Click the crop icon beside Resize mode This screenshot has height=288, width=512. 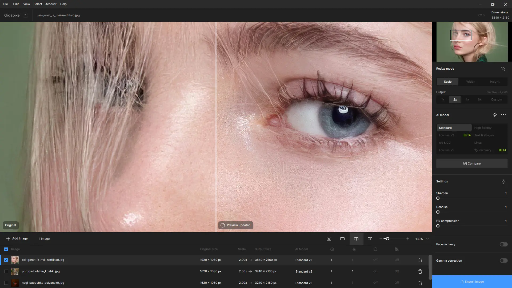point(503,69)
